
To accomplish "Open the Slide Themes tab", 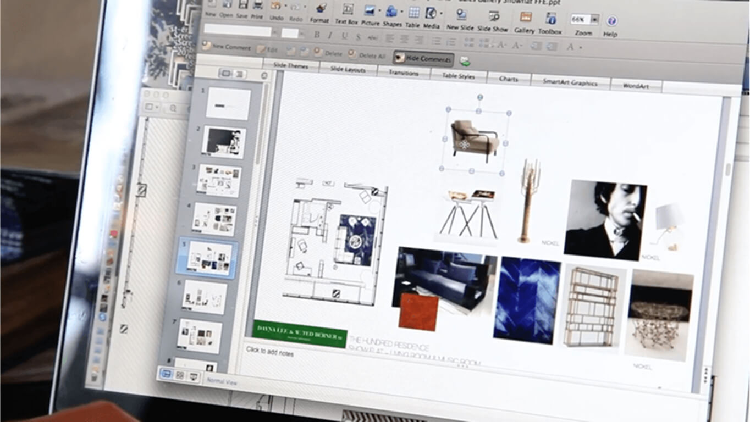I will 291,65.
